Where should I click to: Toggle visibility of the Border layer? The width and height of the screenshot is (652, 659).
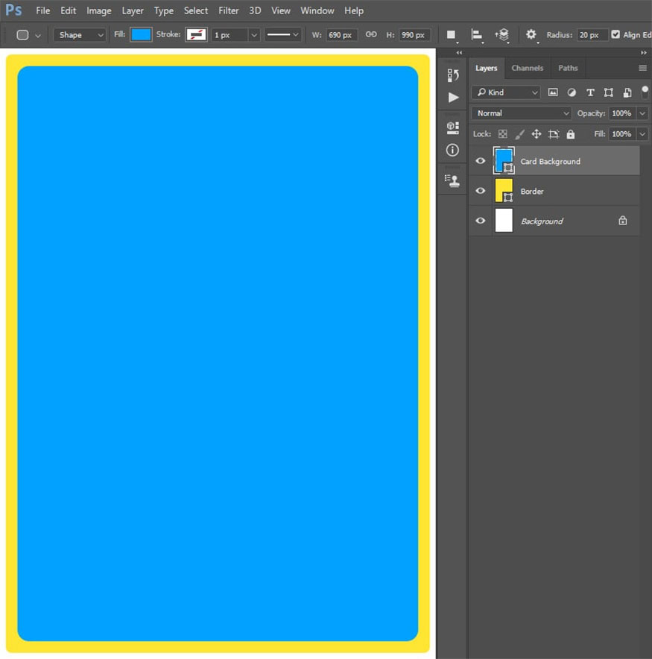[481, 191]
